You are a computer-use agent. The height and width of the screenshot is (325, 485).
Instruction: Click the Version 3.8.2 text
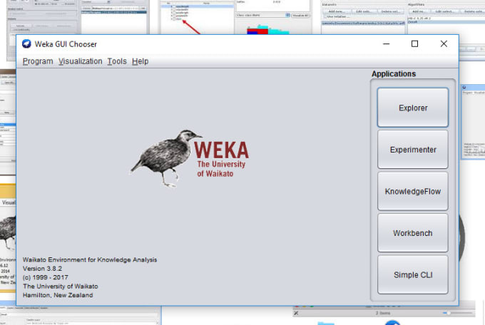pos(42,269)
